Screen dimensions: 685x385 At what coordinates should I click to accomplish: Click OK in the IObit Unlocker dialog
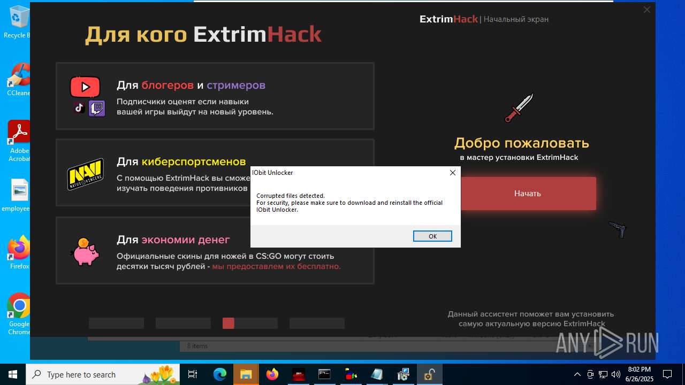432,236
